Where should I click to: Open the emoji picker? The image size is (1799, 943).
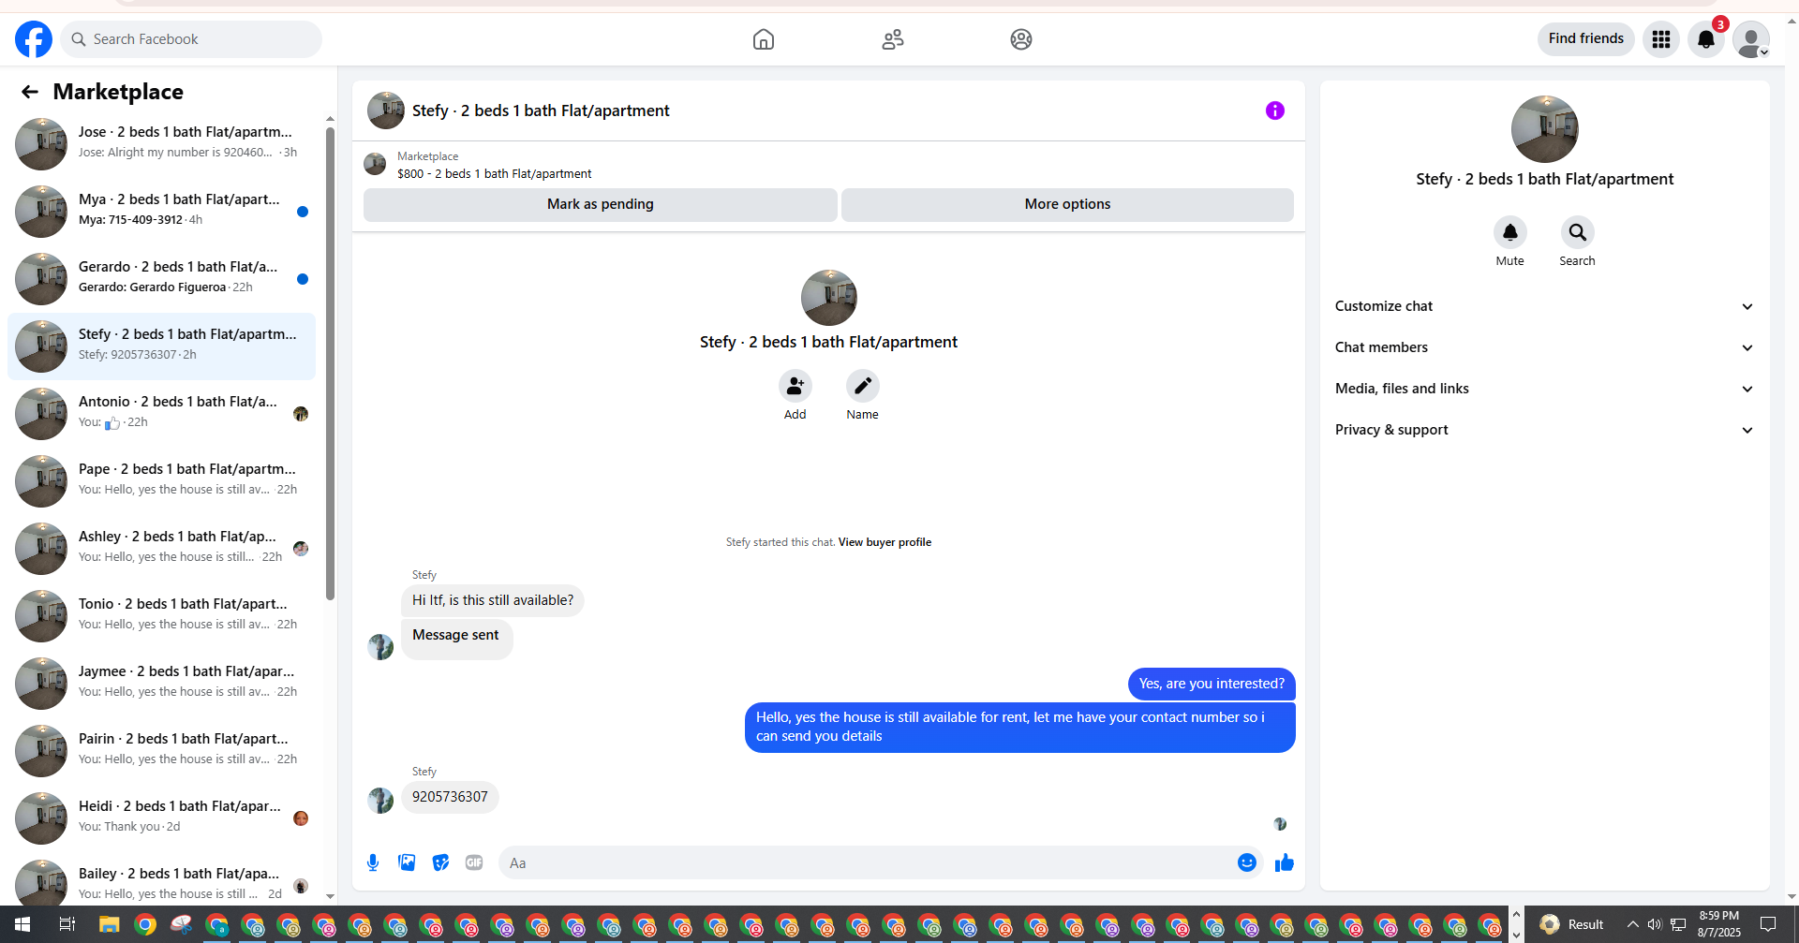click(1247, 862)
